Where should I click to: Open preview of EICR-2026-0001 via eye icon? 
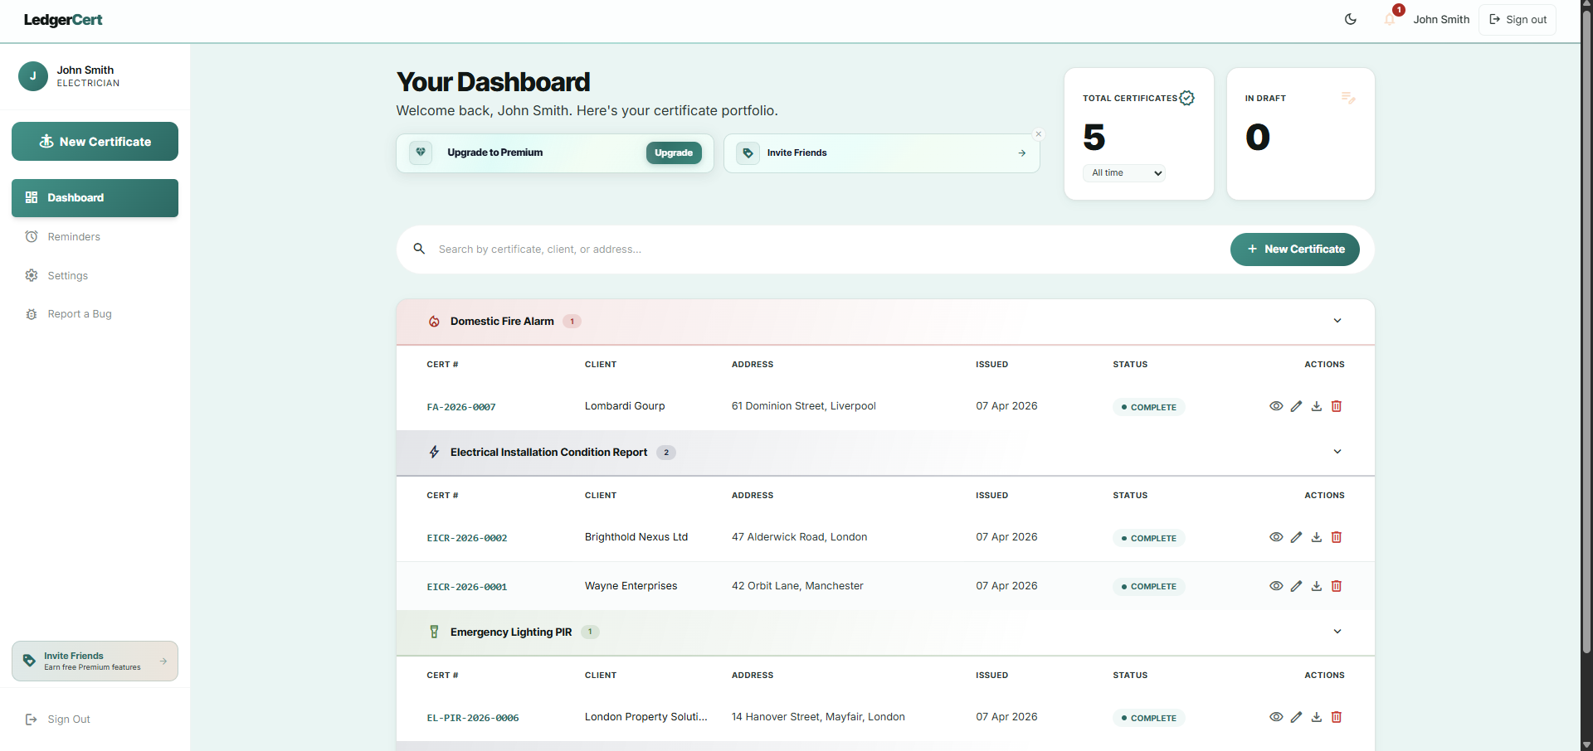pos(1276,586)
